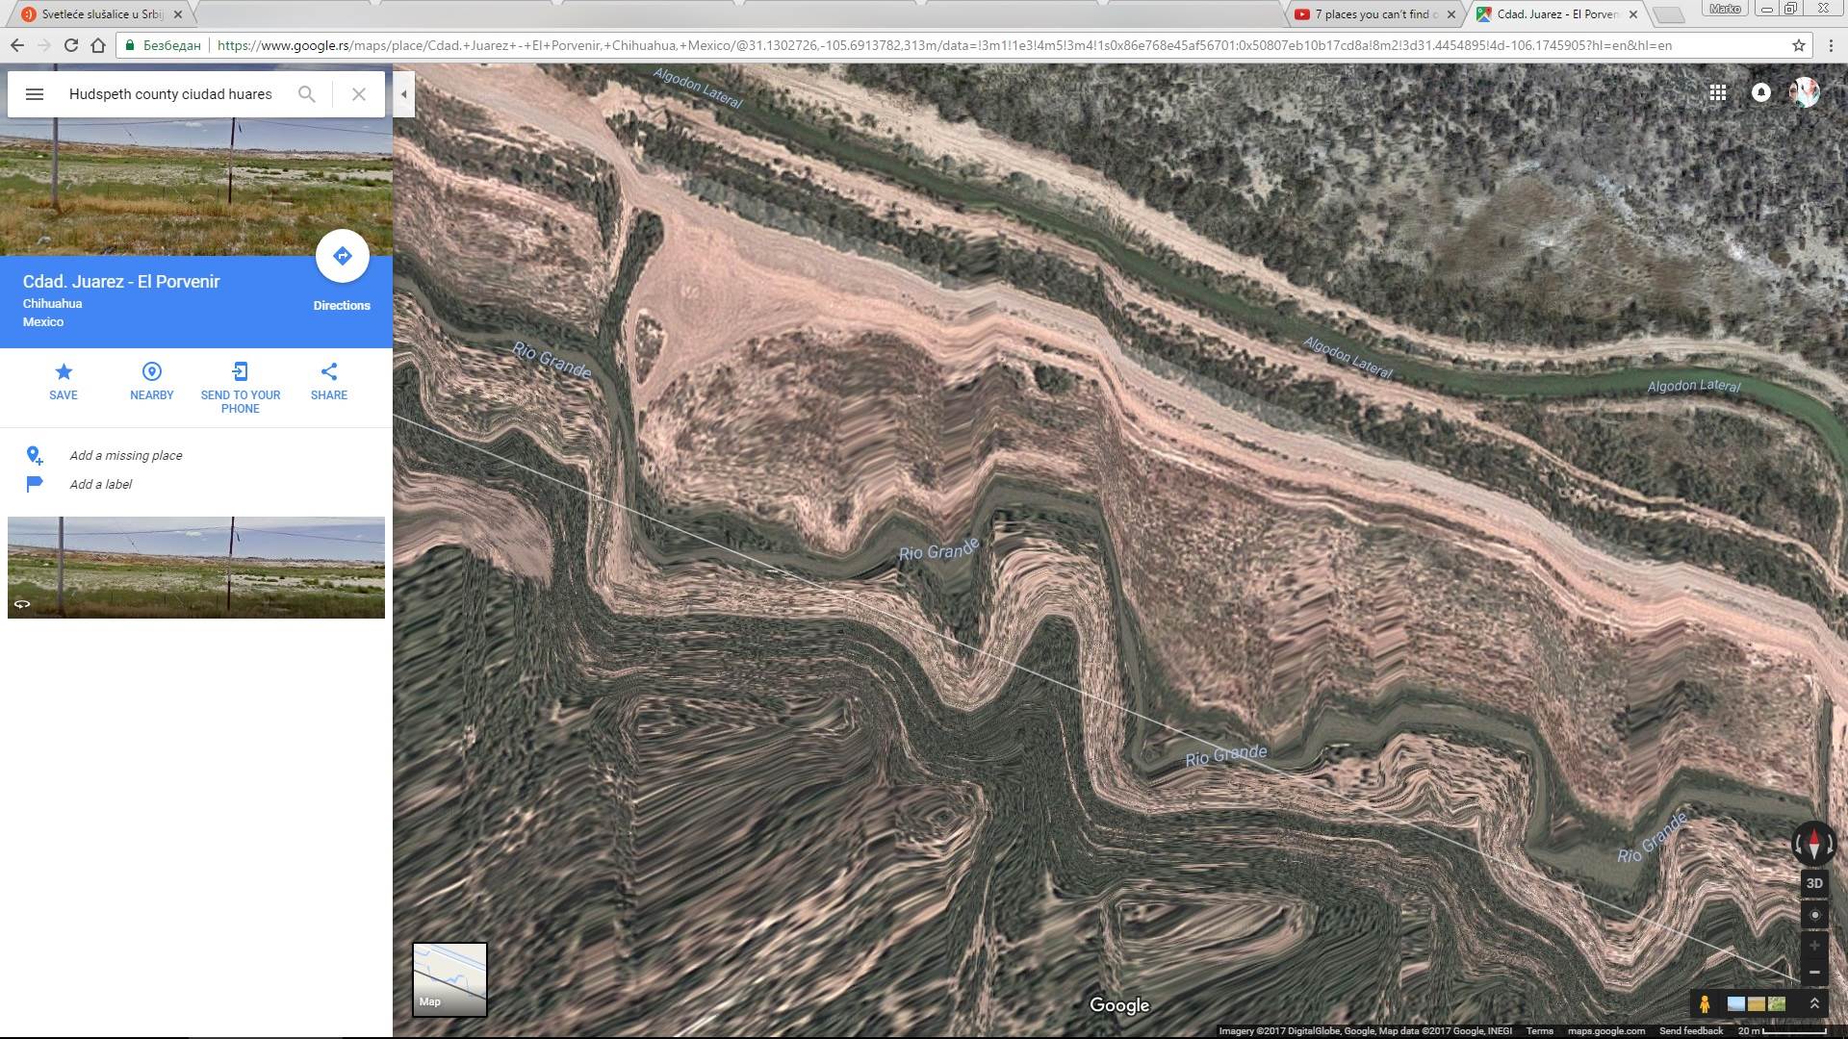Expand the imagery strip double chevron
Screen dimensions: 1848x1039
1814,1003
